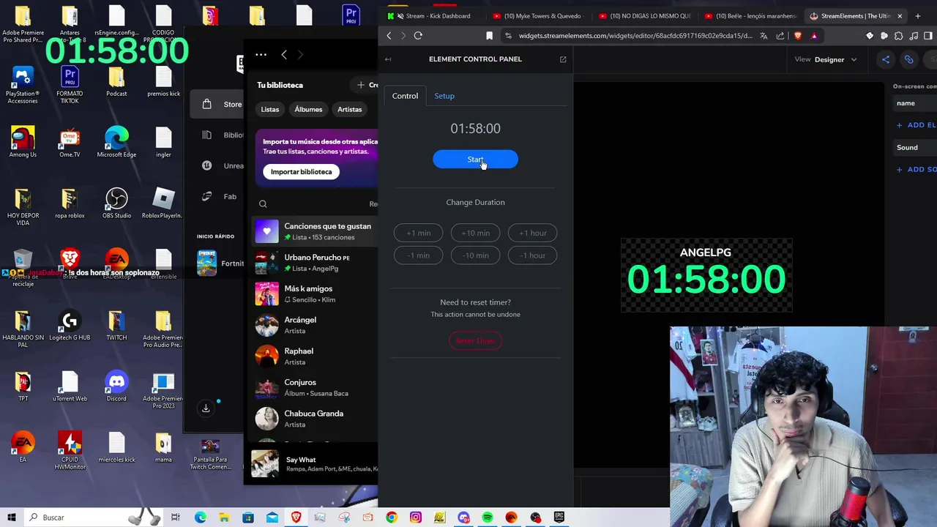Open a new browser tab
Viewport: 937px width, 527px height.
click(x=917, y=16)
